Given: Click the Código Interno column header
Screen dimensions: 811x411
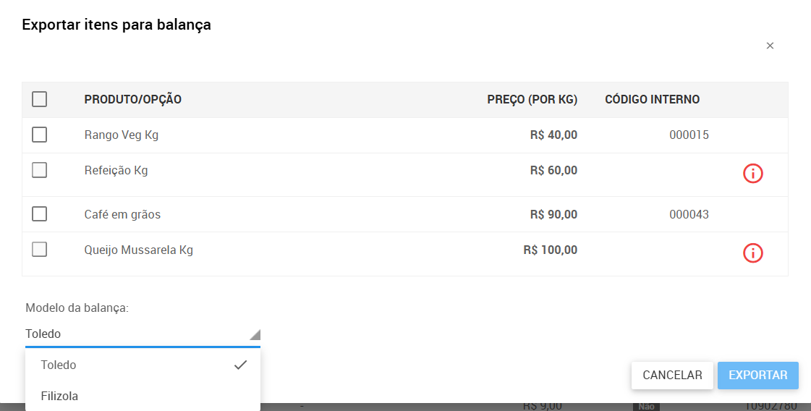Looking at the screenshot, I should click(652, 100).
